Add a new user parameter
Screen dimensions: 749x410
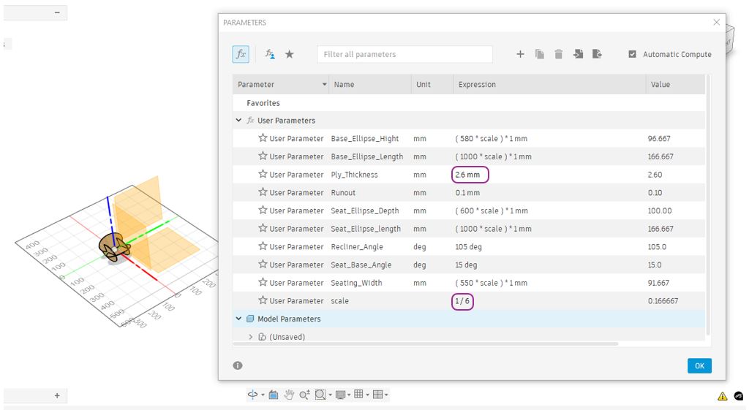[x=520, y=54]
